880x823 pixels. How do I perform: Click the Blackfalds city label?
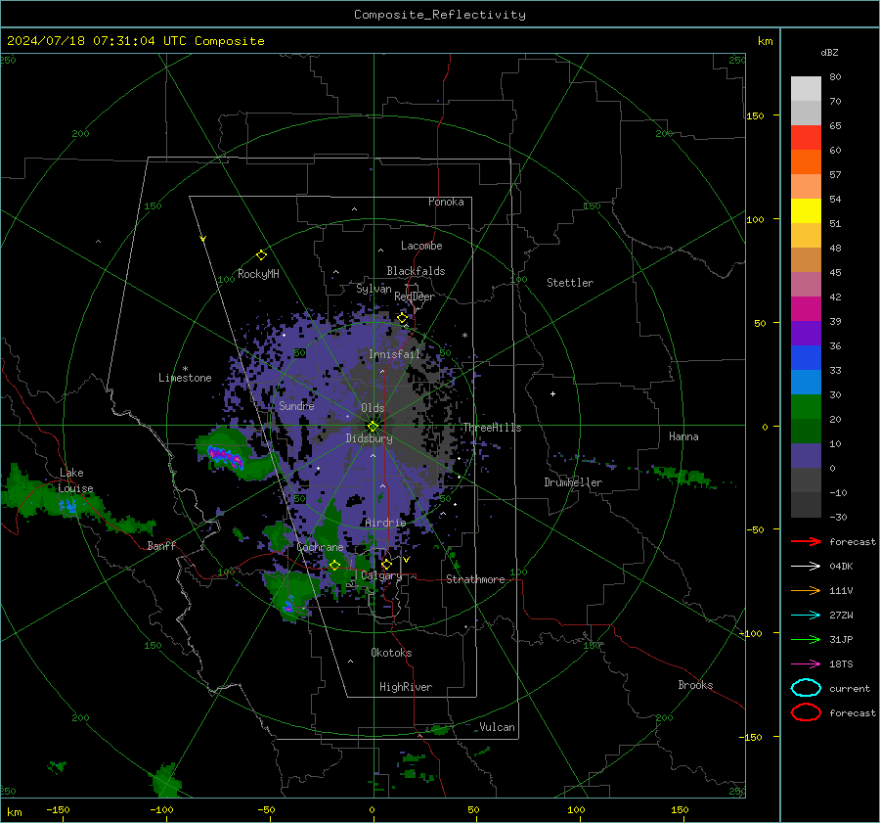(416, 271)
